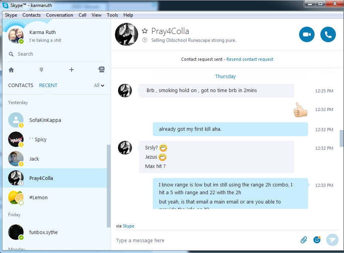The width and height of the screenshot is (344, 253).
Task: Click 'Selling Oldschool Runescape strong pure.' mood text
Action: 193,40
